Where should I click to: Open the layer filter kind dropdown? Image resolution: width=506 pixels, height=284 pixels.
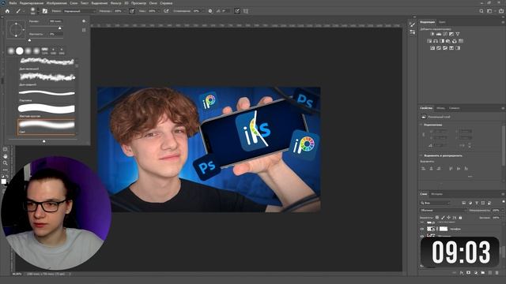436,203
